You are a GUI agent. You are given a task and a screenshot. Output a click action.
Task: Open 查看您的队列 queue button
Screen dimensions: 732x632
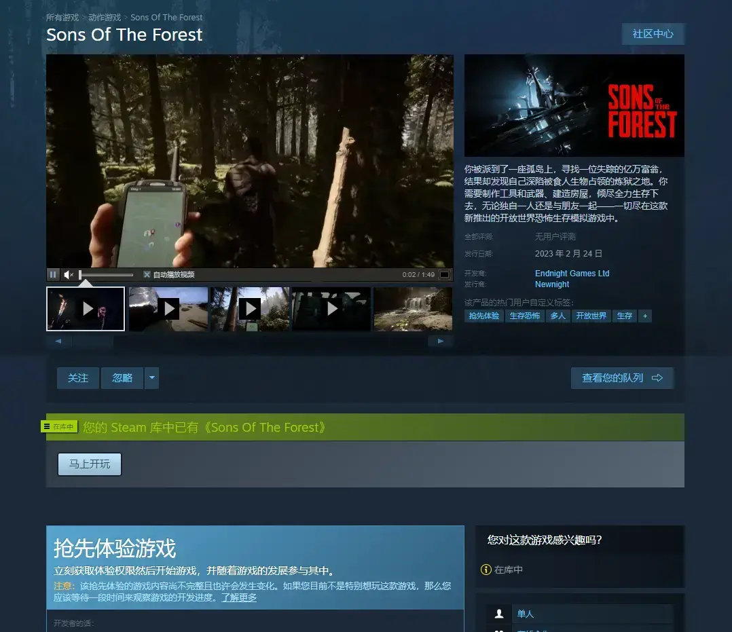(622, 378)
